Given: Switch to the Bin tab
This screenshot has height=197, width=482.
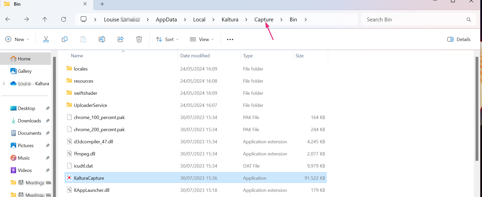Looking at the screenshot, I should pyautogui.click(x=47, y=4).
